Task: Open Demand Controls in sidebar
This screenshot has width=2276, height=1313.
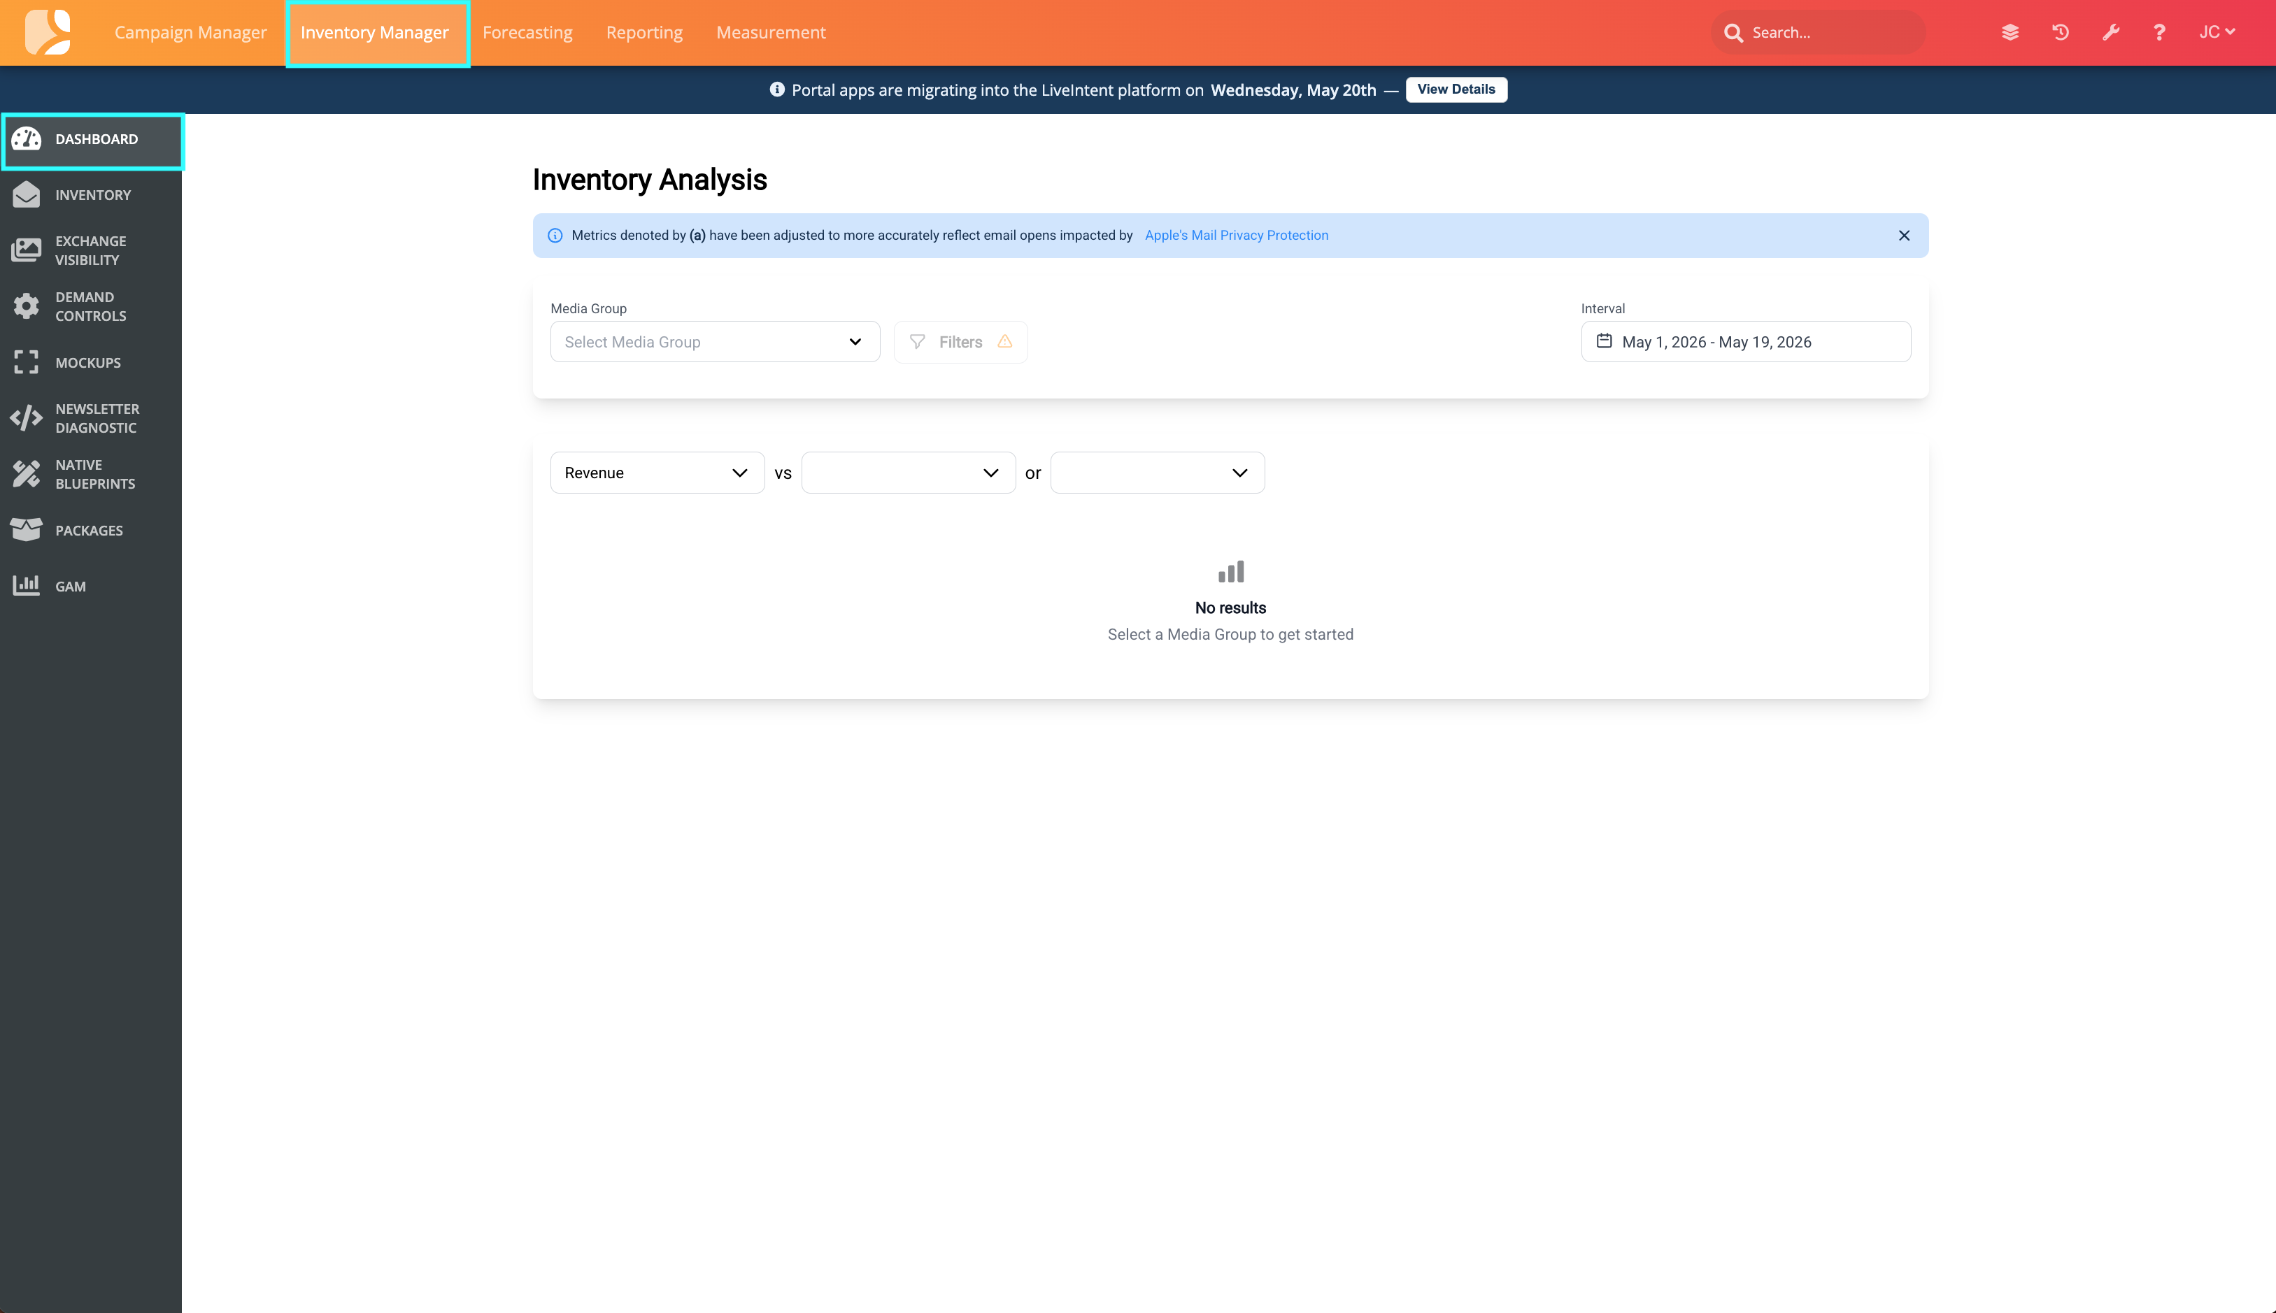Action: coord(91,307)
